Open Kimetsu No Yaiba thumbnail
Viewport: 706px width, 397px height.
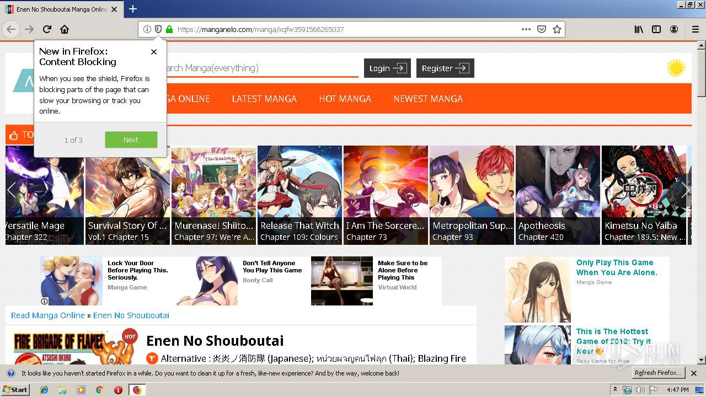pyautogui.click(x=644, y=195)
